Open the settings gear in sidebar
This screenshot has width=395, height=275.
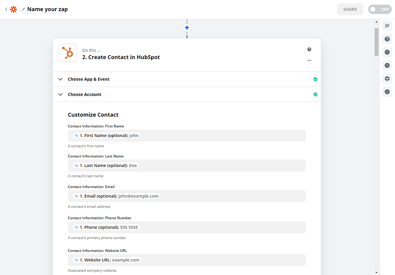pyautogui.click(x=387, y=79)
